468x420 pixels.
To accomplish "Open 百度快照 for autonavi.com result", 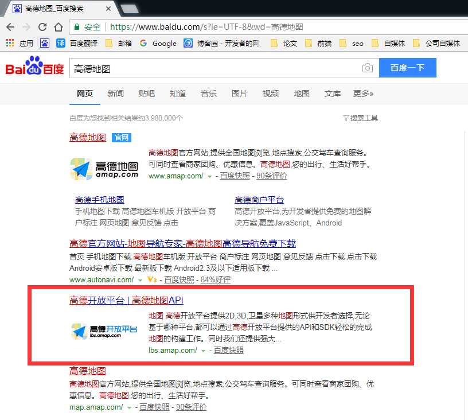I will click(x=179, y=279).
